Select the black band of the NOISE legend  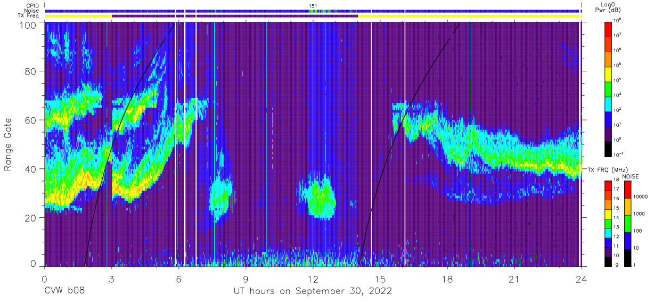point(627,257)
